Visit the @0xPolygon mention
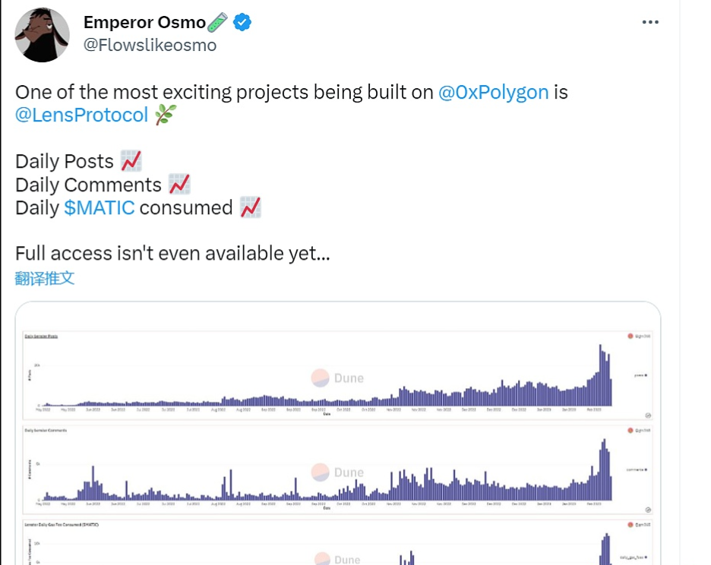711x565 pixels. coord(494,93)
